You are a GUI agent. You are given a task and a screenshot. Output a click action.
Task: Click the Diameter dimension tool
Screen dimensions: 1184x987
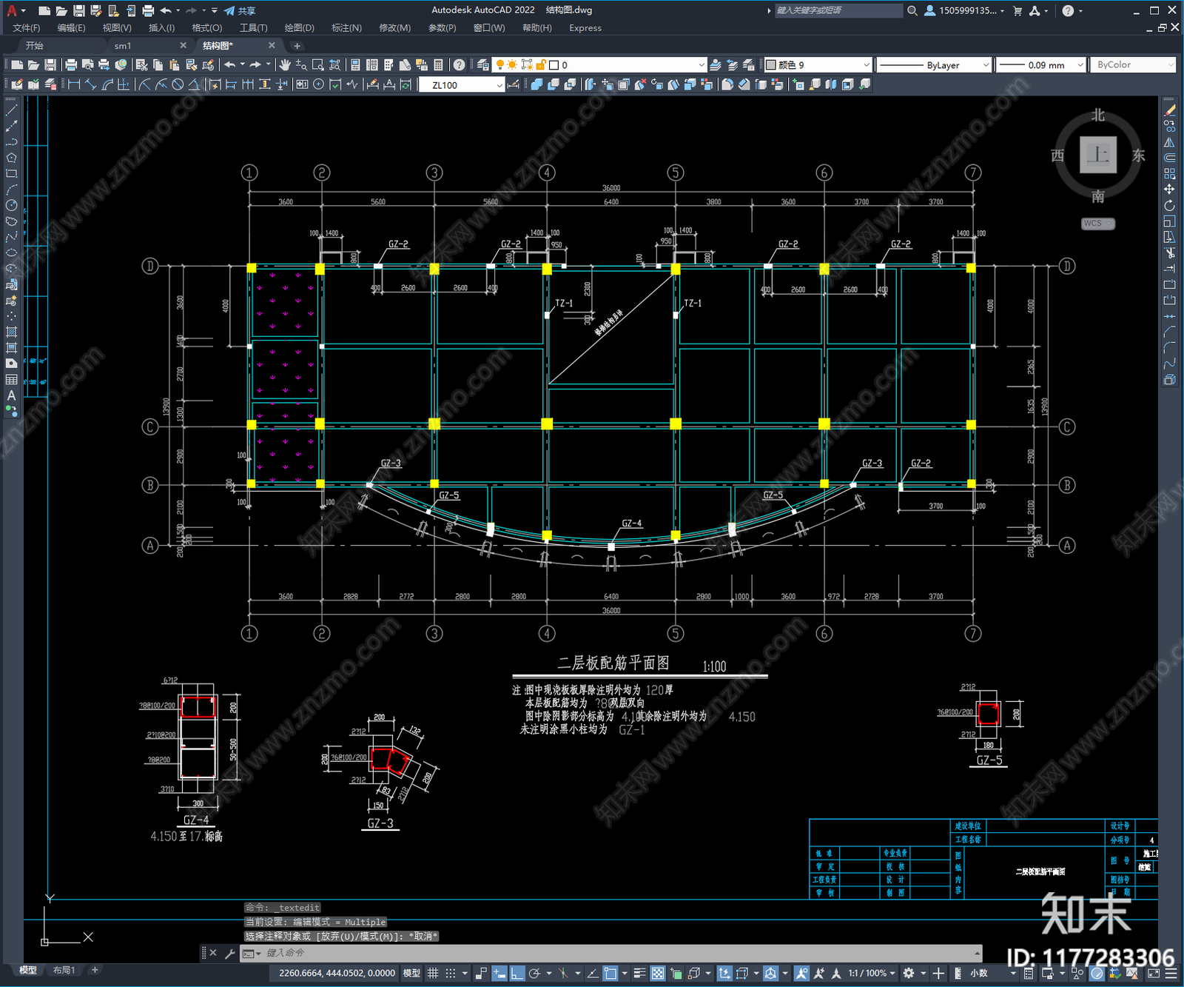(x=178, y=84)
